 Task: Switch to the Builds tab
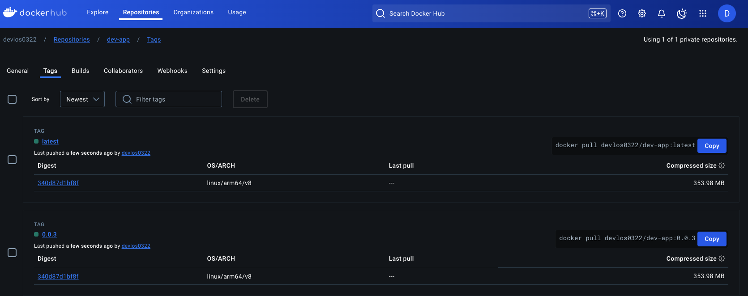point(81,71)
